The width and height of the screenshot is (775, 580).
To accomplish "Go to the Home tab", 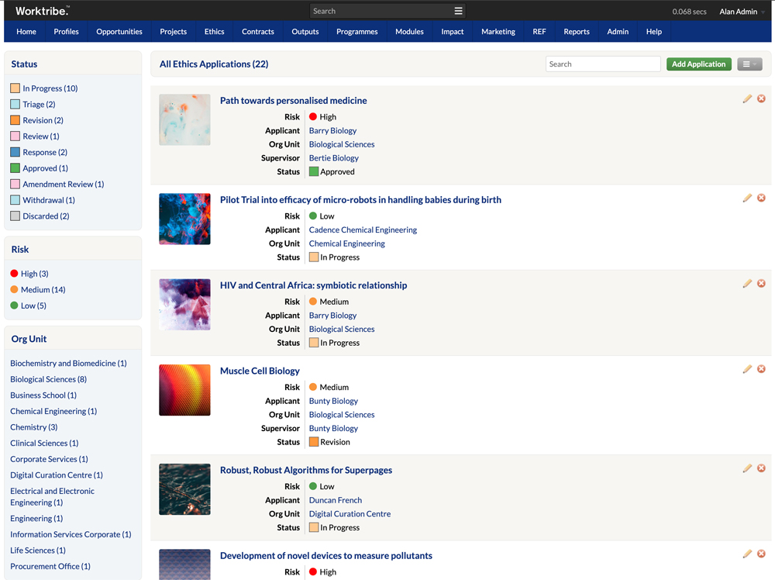I will (26, 32).
